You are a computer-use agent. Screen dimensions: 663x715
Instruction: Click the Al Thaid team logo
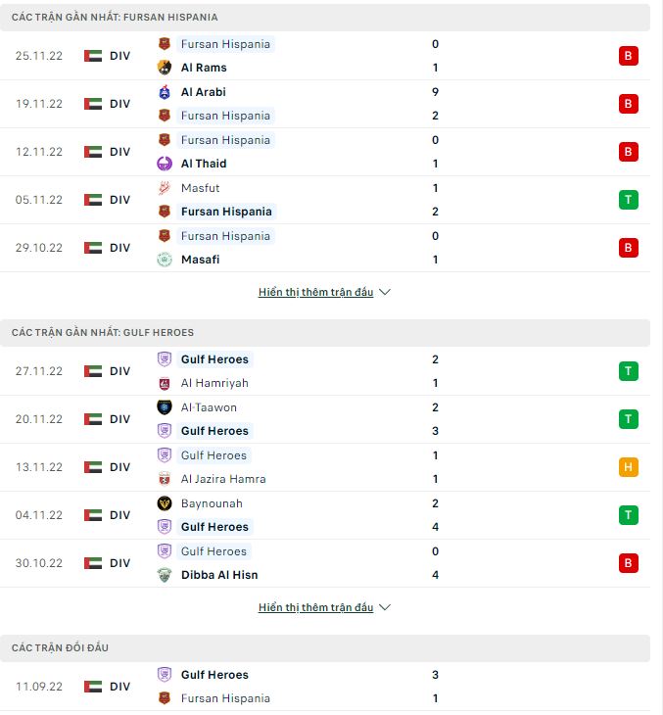point(165,164)
